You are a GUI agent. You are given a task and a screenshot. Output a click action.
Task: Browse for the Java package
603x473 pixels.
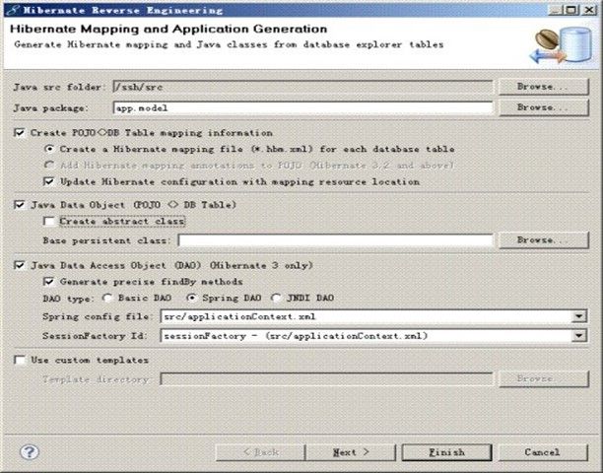[544, 107]
